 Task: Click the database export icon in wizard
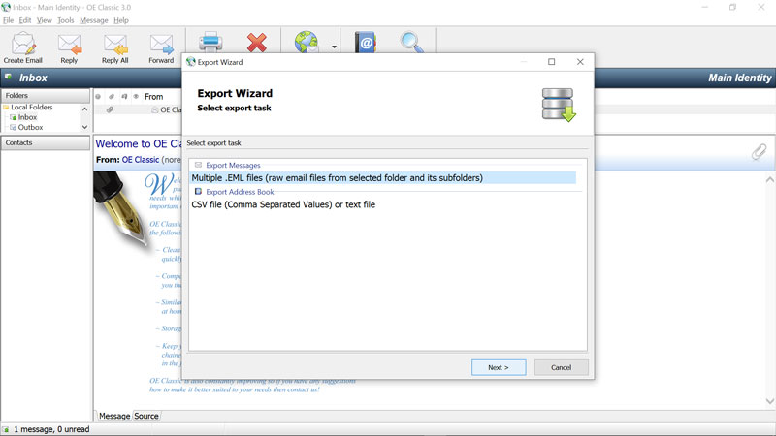tap(559, 105)
